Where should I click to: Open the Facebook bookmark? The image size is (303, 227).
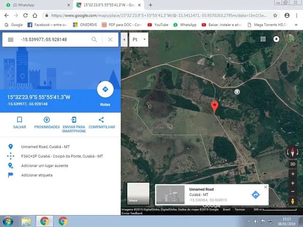[x=47, y=25]
